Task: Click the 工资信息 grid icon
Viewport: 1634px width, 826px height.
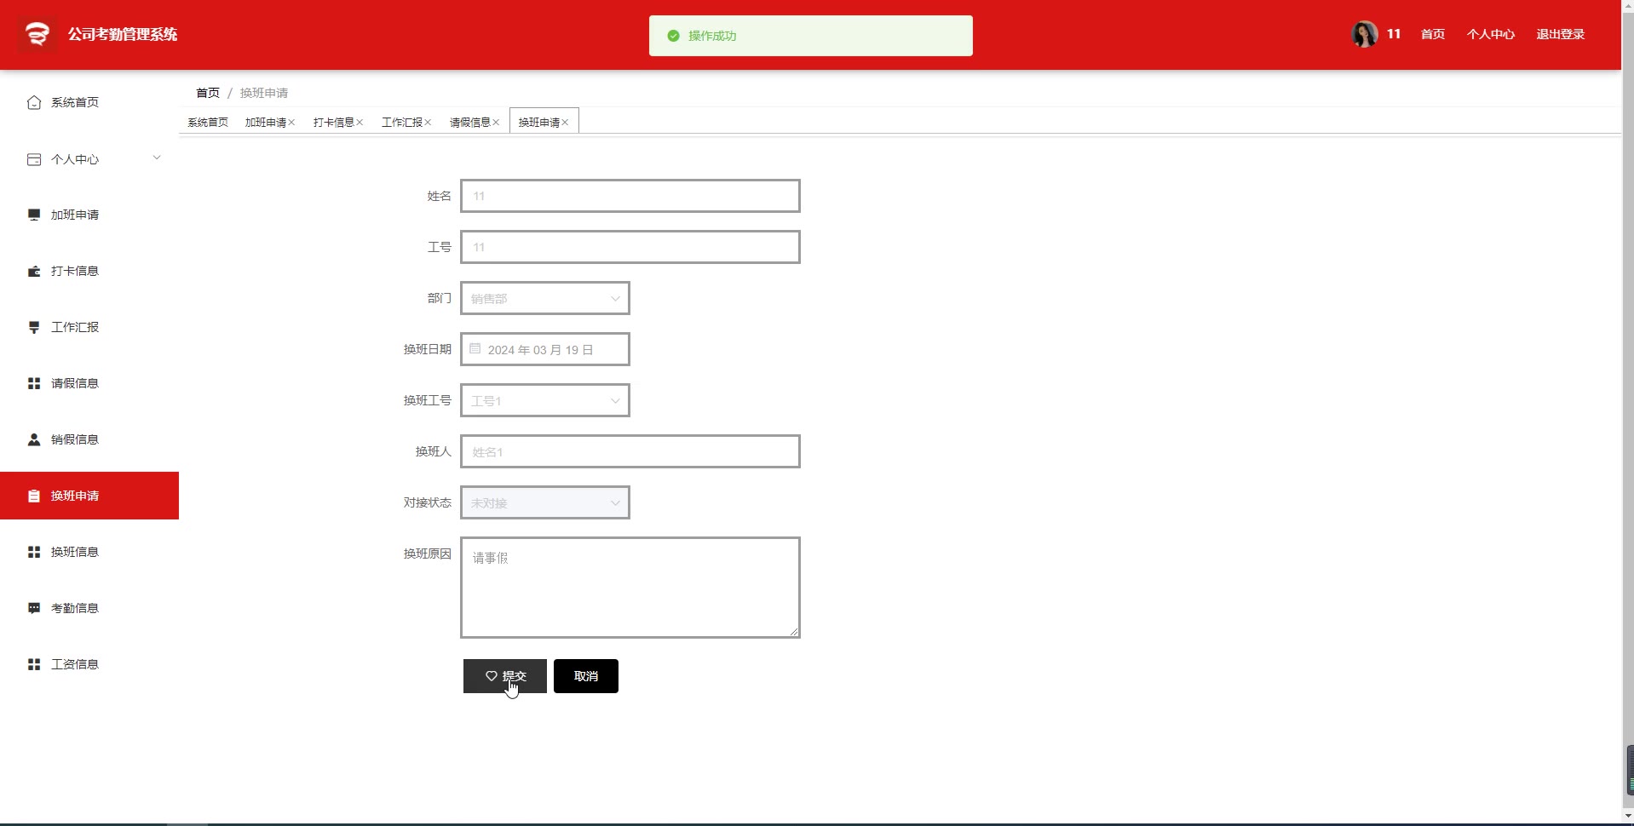Action: [x=34, y=664]
